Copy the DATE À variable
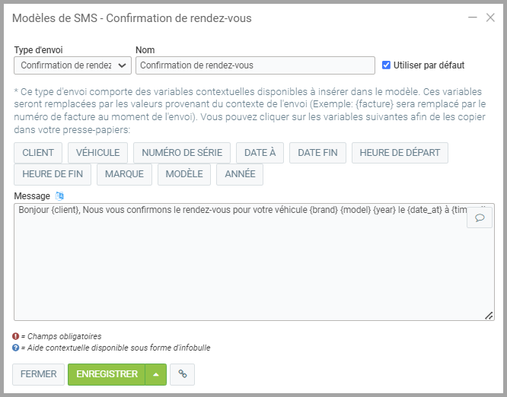 [260, 152]
